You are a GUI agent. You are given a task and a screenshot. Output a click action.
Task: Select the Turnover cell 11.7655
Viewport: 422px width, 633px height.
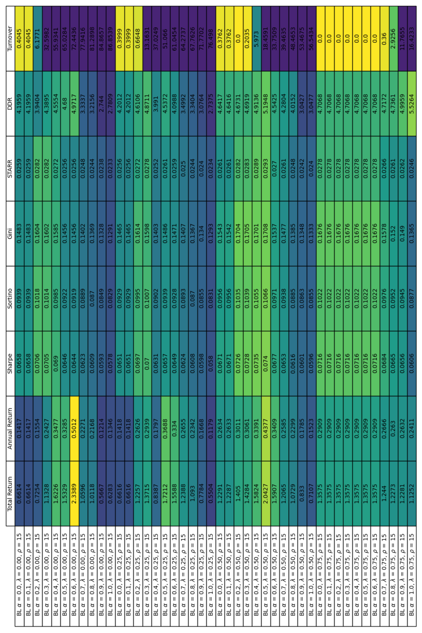tap(403, 39)
